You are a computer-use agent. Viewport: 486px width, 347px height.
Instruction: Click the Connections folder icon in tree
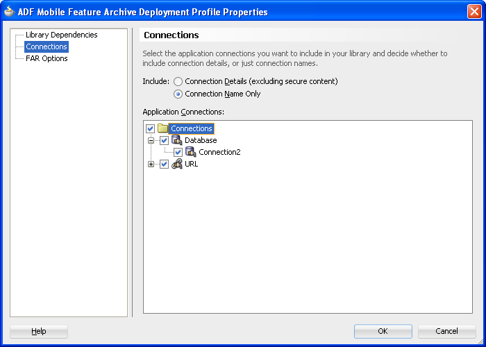click(162, 128)
